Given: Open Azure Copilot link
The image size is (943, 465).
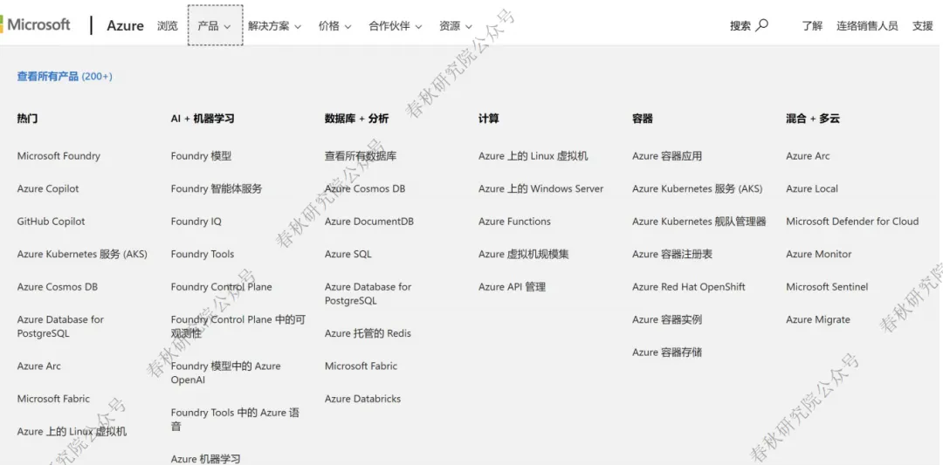Looking at the screenshot, I should pyautogui.click(x=47, y=188).
